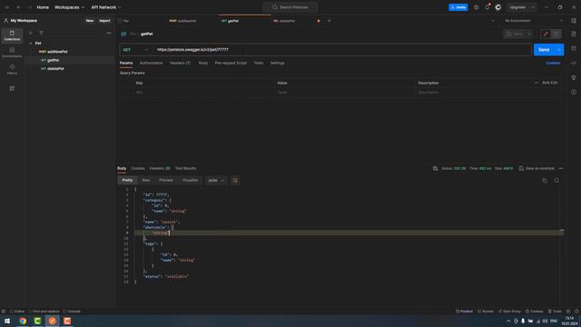
Task: Open the No Environment selector dropdown
Action: [x=533, y=21]
